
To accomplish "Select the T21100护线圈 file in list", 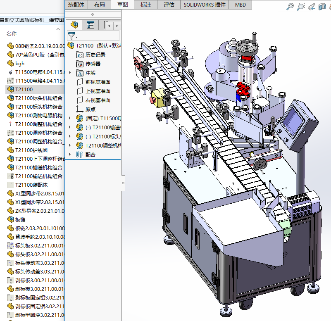I will [31, 150].
